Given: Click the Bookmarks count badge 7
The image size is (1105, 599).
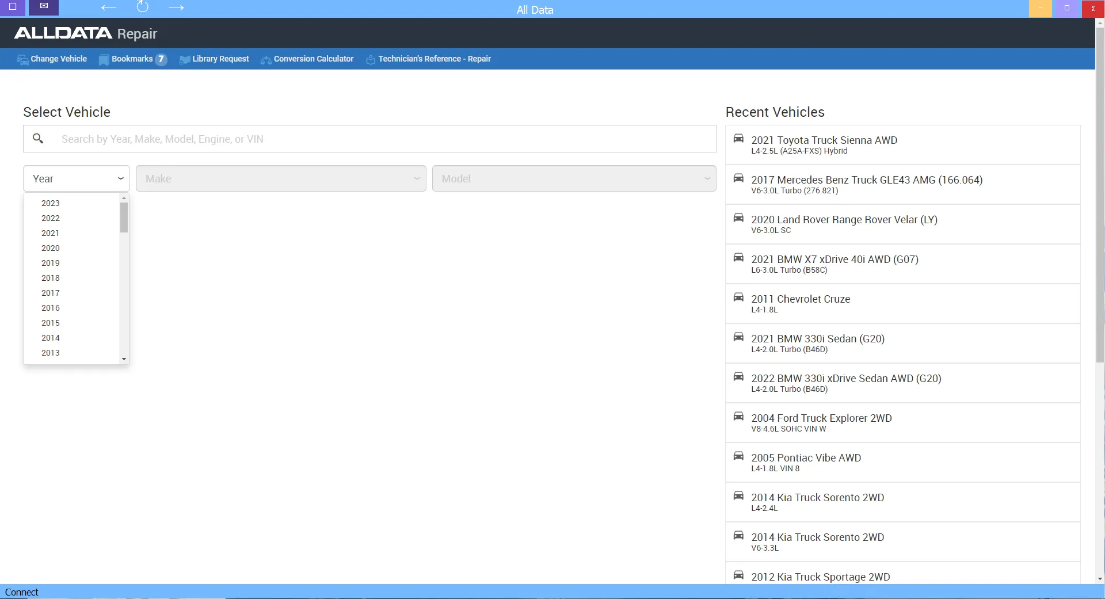Looking at the screenshot, I should tap(161, 59).
